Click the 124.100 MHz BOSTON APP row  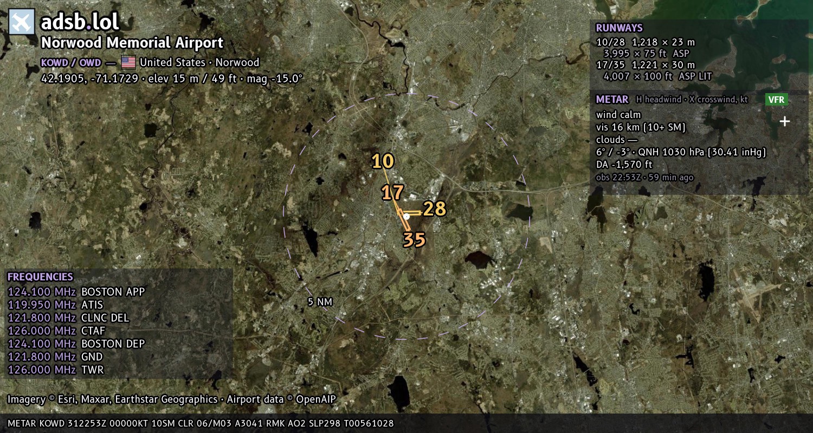(76, 292)
